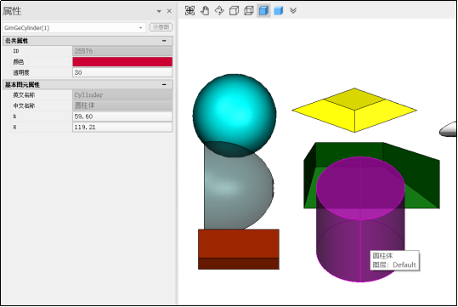
Task: Close the 属性 panel
Action: click(169, 11)
